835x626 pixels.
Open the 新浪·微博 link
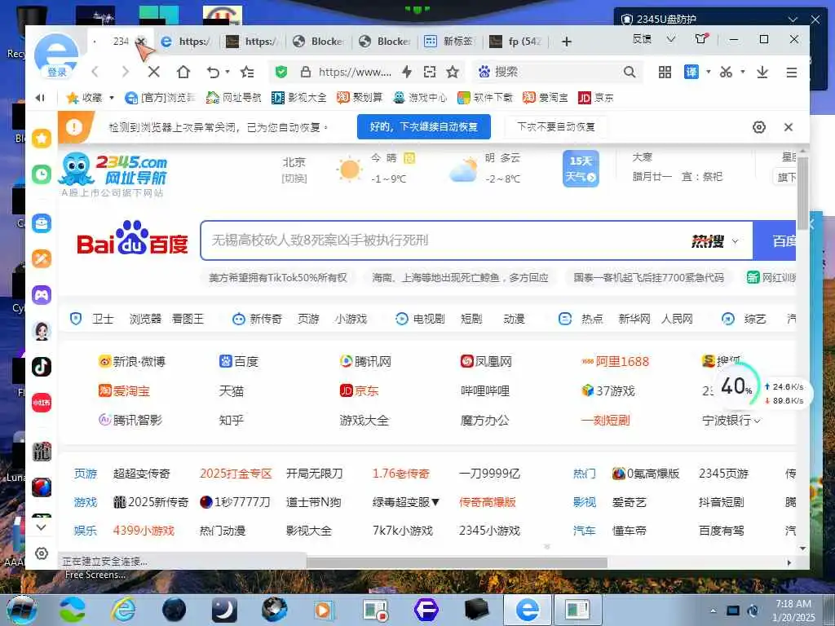132,361
